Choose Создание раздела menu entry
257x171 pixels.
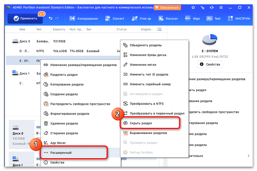(x=81, y=94)
